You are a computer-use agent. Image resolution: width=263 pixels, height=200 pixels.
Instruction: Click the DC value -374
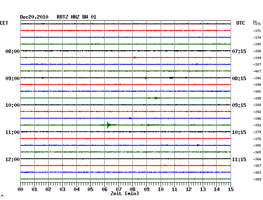point(257,38)
